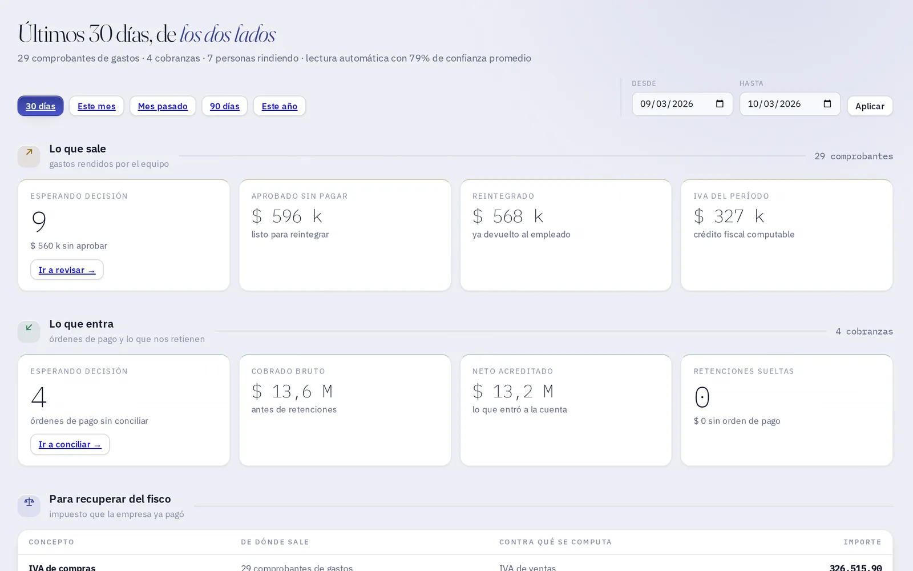Image resolution: width=913 pixels, height=571 pixels.
Task: Click the incoming arrow icon beside Lo que entra
Action: coord(29,331)
